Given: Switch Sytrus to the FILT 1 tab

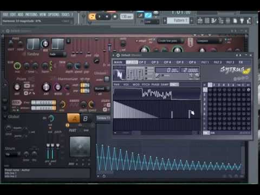Looking at the screenshot, I should [205, 62].
